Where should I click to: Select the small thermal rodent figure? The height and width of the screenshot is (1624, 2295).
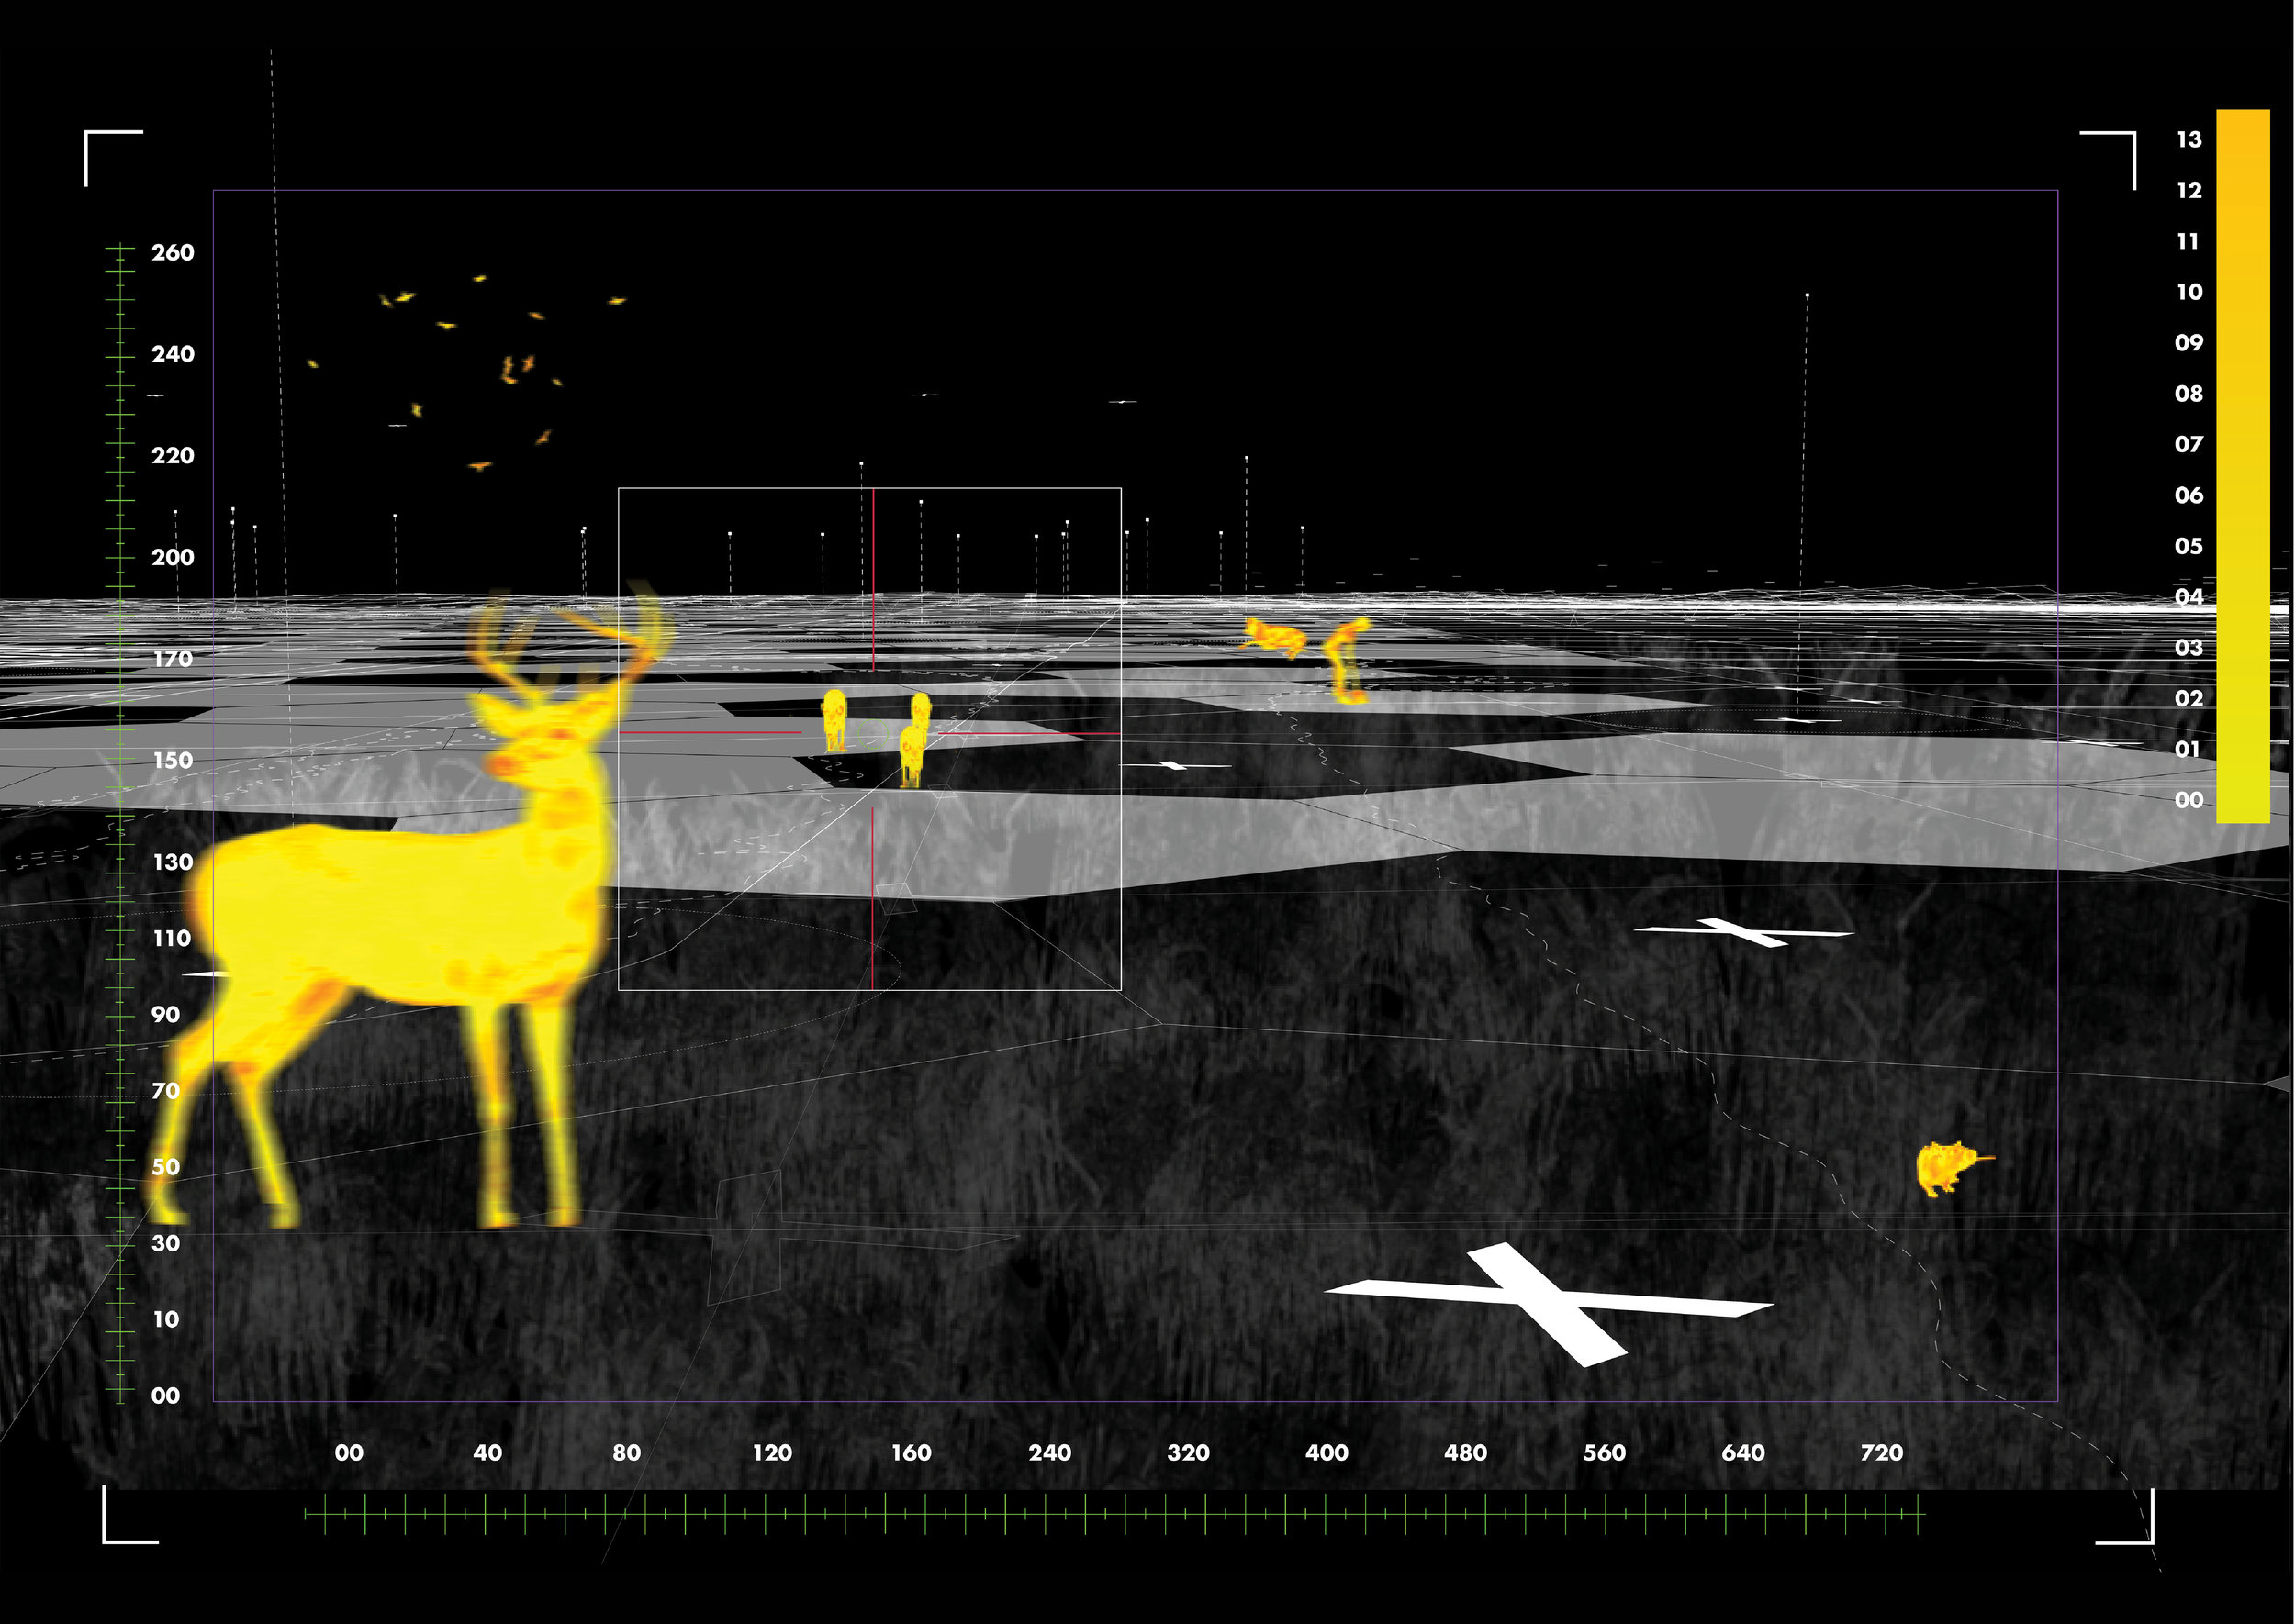(x=1954, y=1168)
